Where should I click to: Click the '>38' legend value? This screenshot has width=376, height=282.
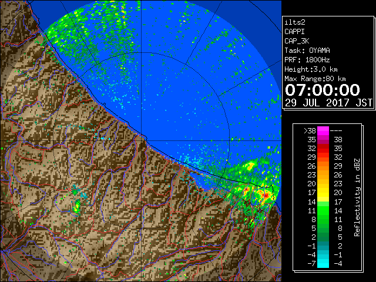tap(310, 131)
